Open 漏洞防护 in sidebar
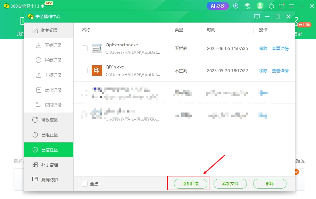316x199 pixels. point(49,180)
